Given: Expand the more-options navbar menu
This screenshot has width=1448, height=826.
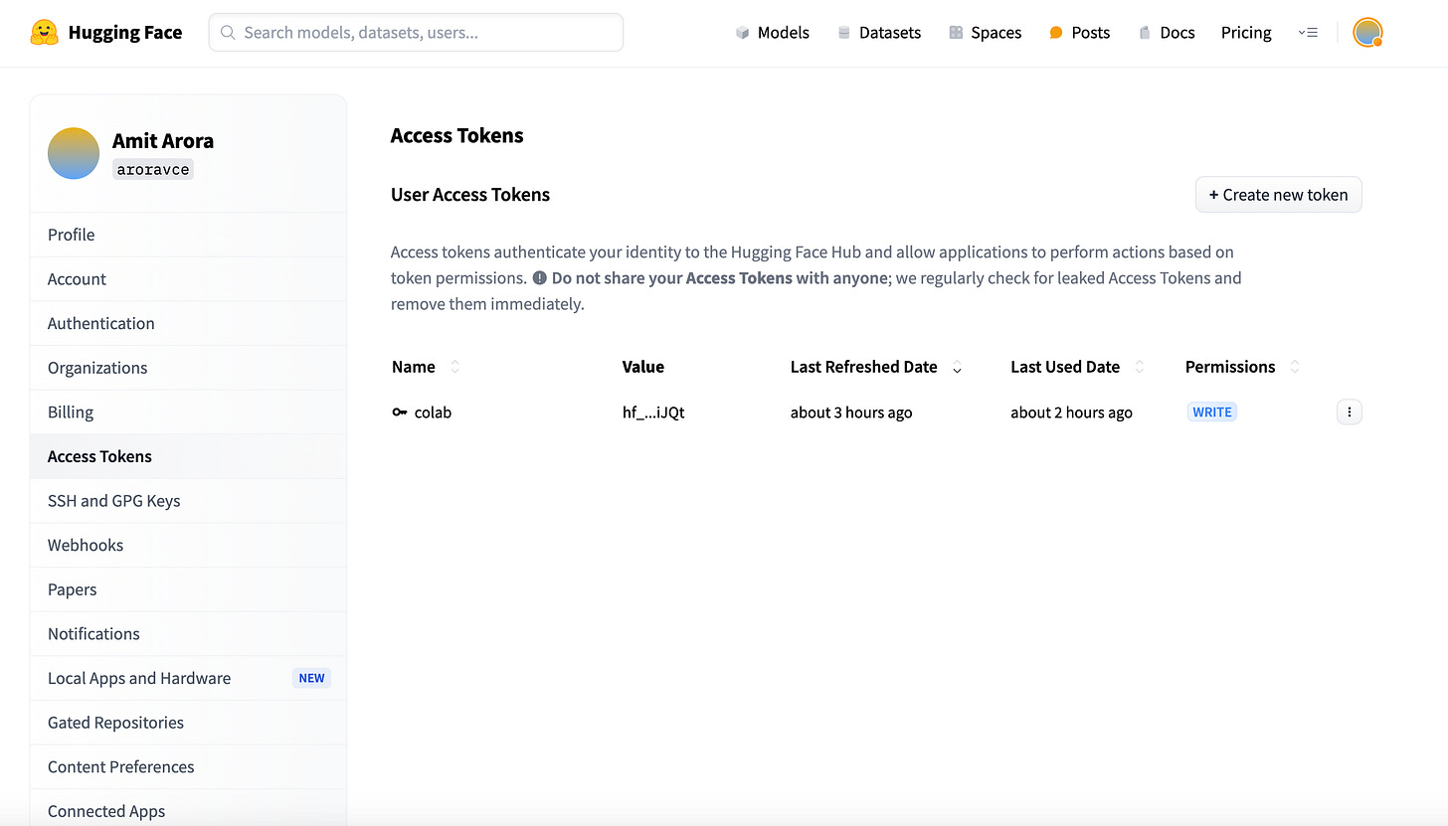Looking at the screenshot, I should click(x=1308, y=33).
